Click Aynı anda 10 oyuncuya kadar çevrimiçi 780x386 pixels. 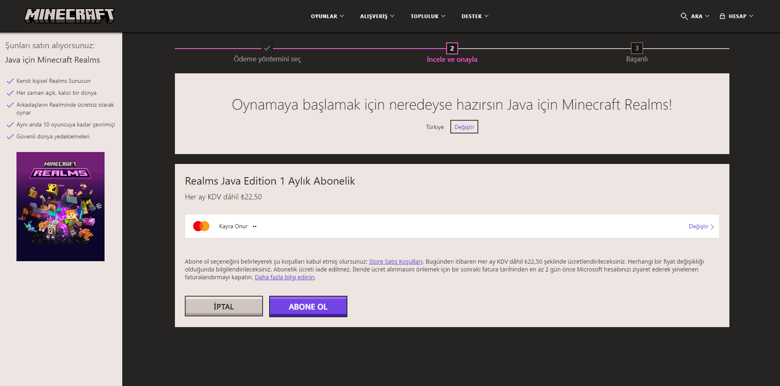point(65,124)
